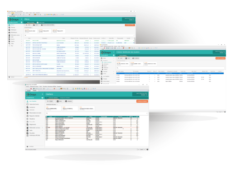Click the folder 'Ouvrir' button in the Affaires window
Screen dimensions: 232x170
[x=35, y=25]
